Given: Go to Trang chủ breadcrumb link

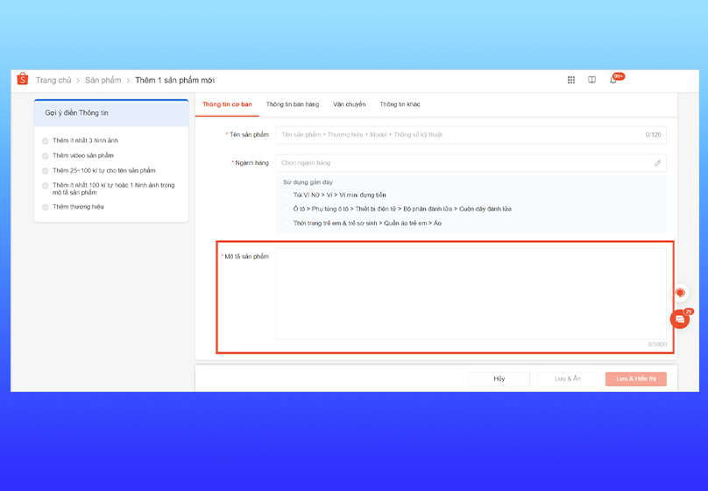Looking at the screenshot, I should (53, 81).
